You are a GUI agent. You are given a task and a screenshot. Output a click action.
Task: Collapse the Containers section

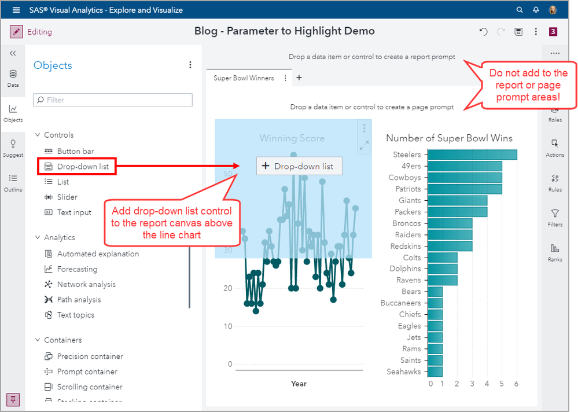pyautogui.click(x=38, y=340)
